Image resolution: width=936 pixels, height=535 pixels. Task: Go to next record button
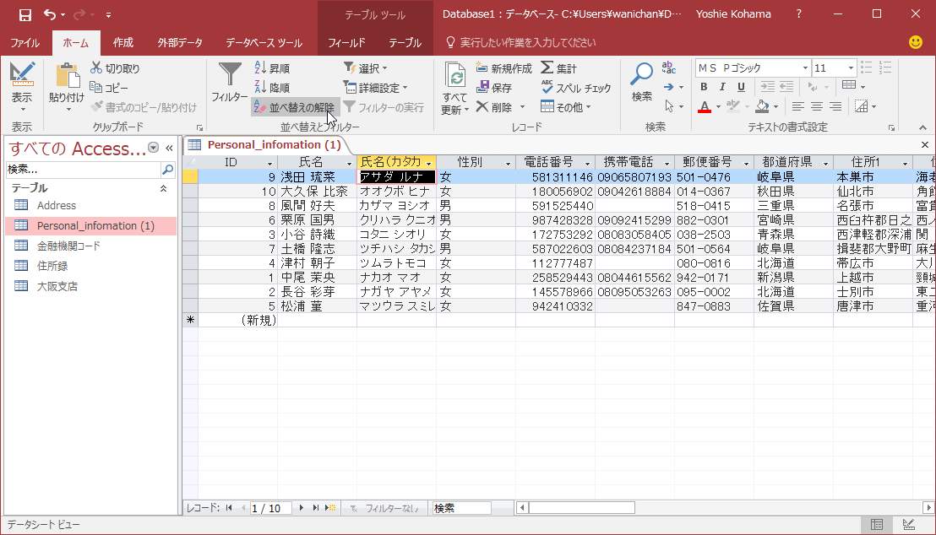pyautogui.click(x=302, y=508)
